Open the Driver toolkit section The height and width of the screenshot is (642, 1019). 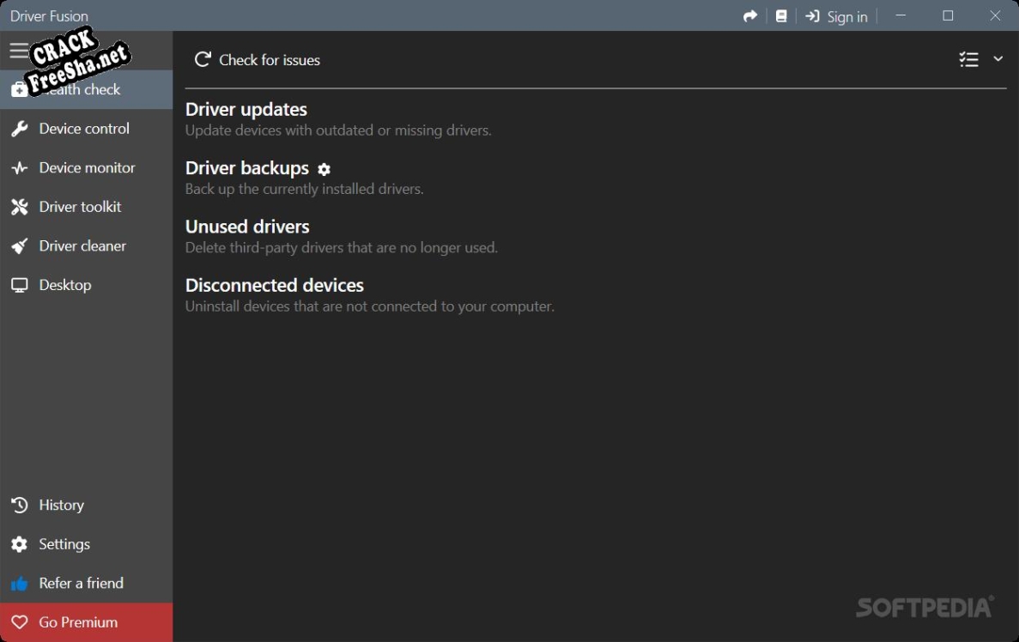point(80,207)
